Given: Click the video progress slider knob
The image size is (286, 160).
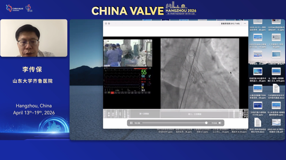Looking at the screenshot, I should [x=206, y=123].
